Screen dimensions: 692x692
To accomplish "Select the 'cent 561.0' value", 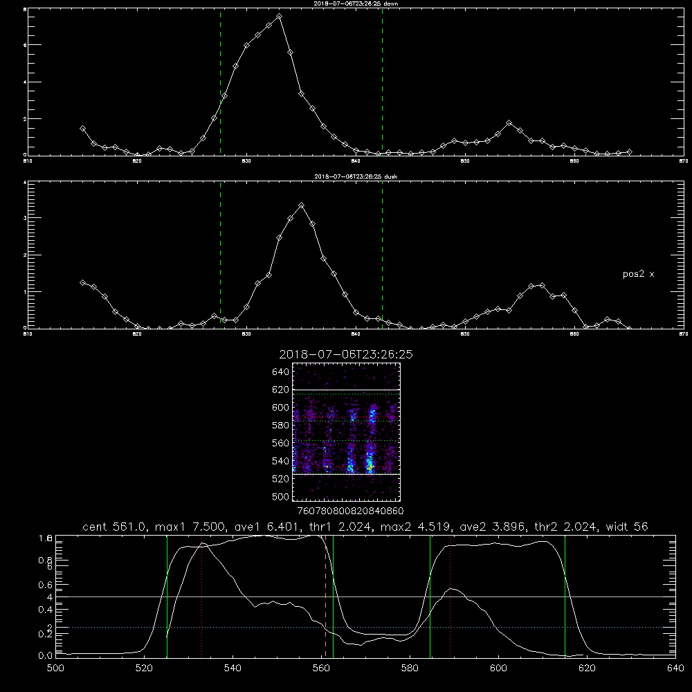I will pos(114,527).
